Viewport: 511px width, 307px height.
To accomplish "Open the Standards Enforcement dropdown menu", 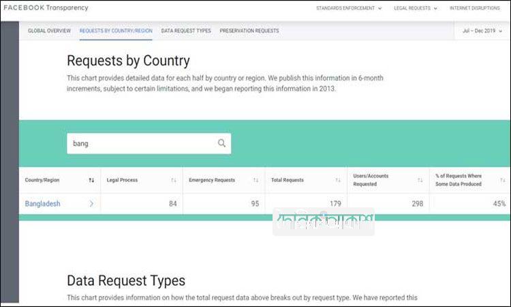I will (x=349, y=8).
